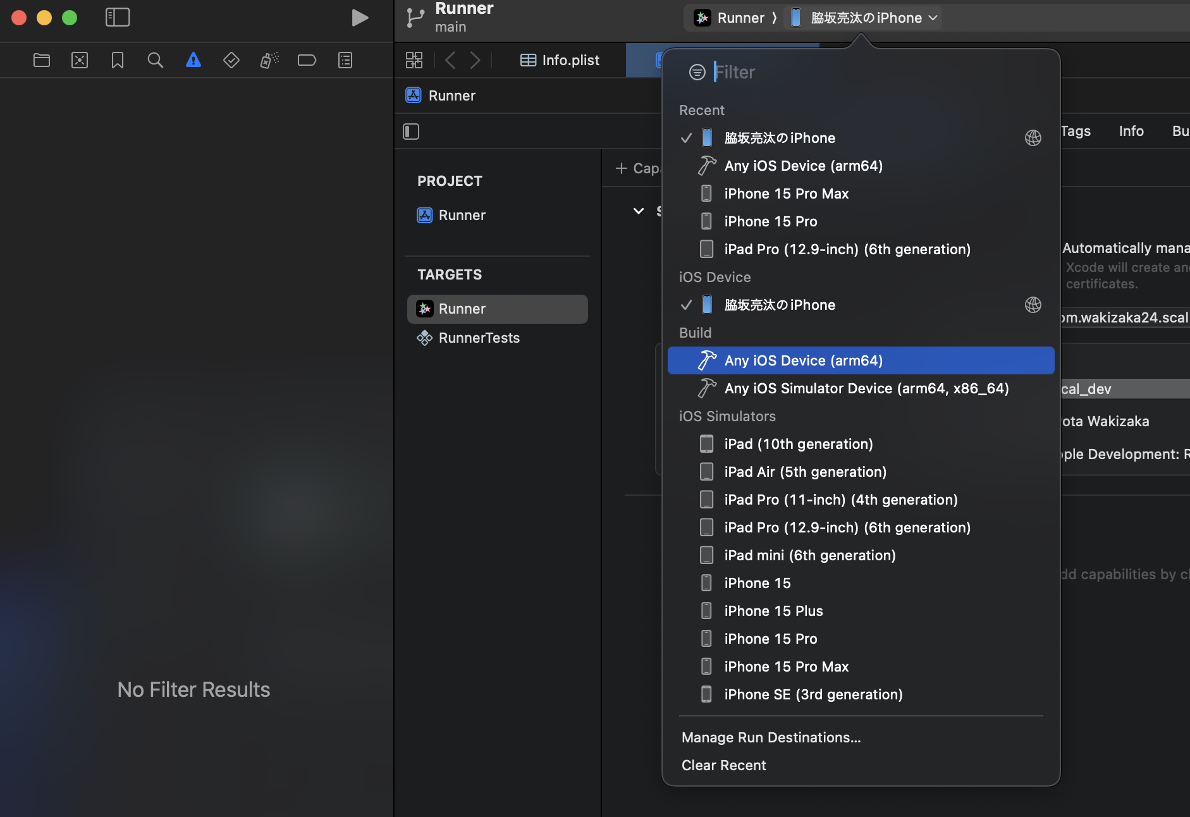Image resolution: width=1190 pixels, height=817 pixels.
Task: Click Clear Recent
Action: pyautogui.click(x=723, y=765)
